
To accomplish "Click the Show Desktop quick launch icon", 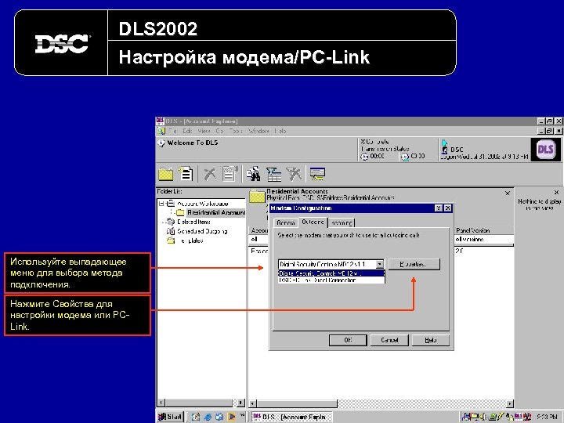I will coord(195,417).
